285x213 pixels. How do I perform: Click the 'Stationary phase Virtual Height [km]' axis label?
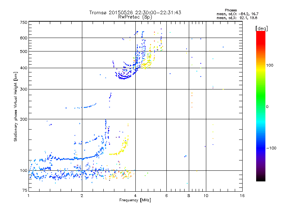pyautogui.click(x=16, y=107)
